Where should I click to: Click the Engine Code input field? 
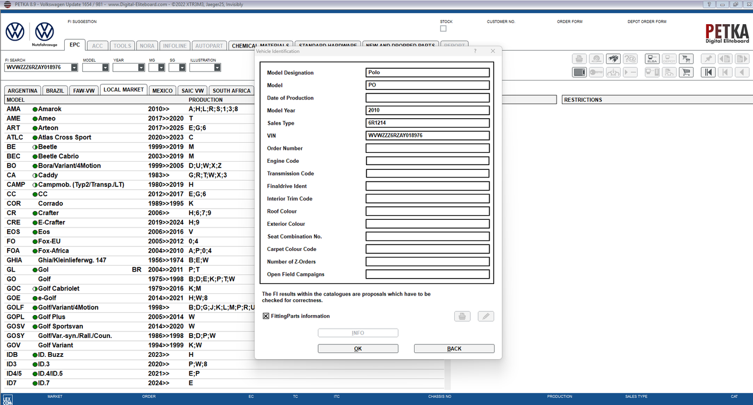pyautogui.click(x=428, y=161)
